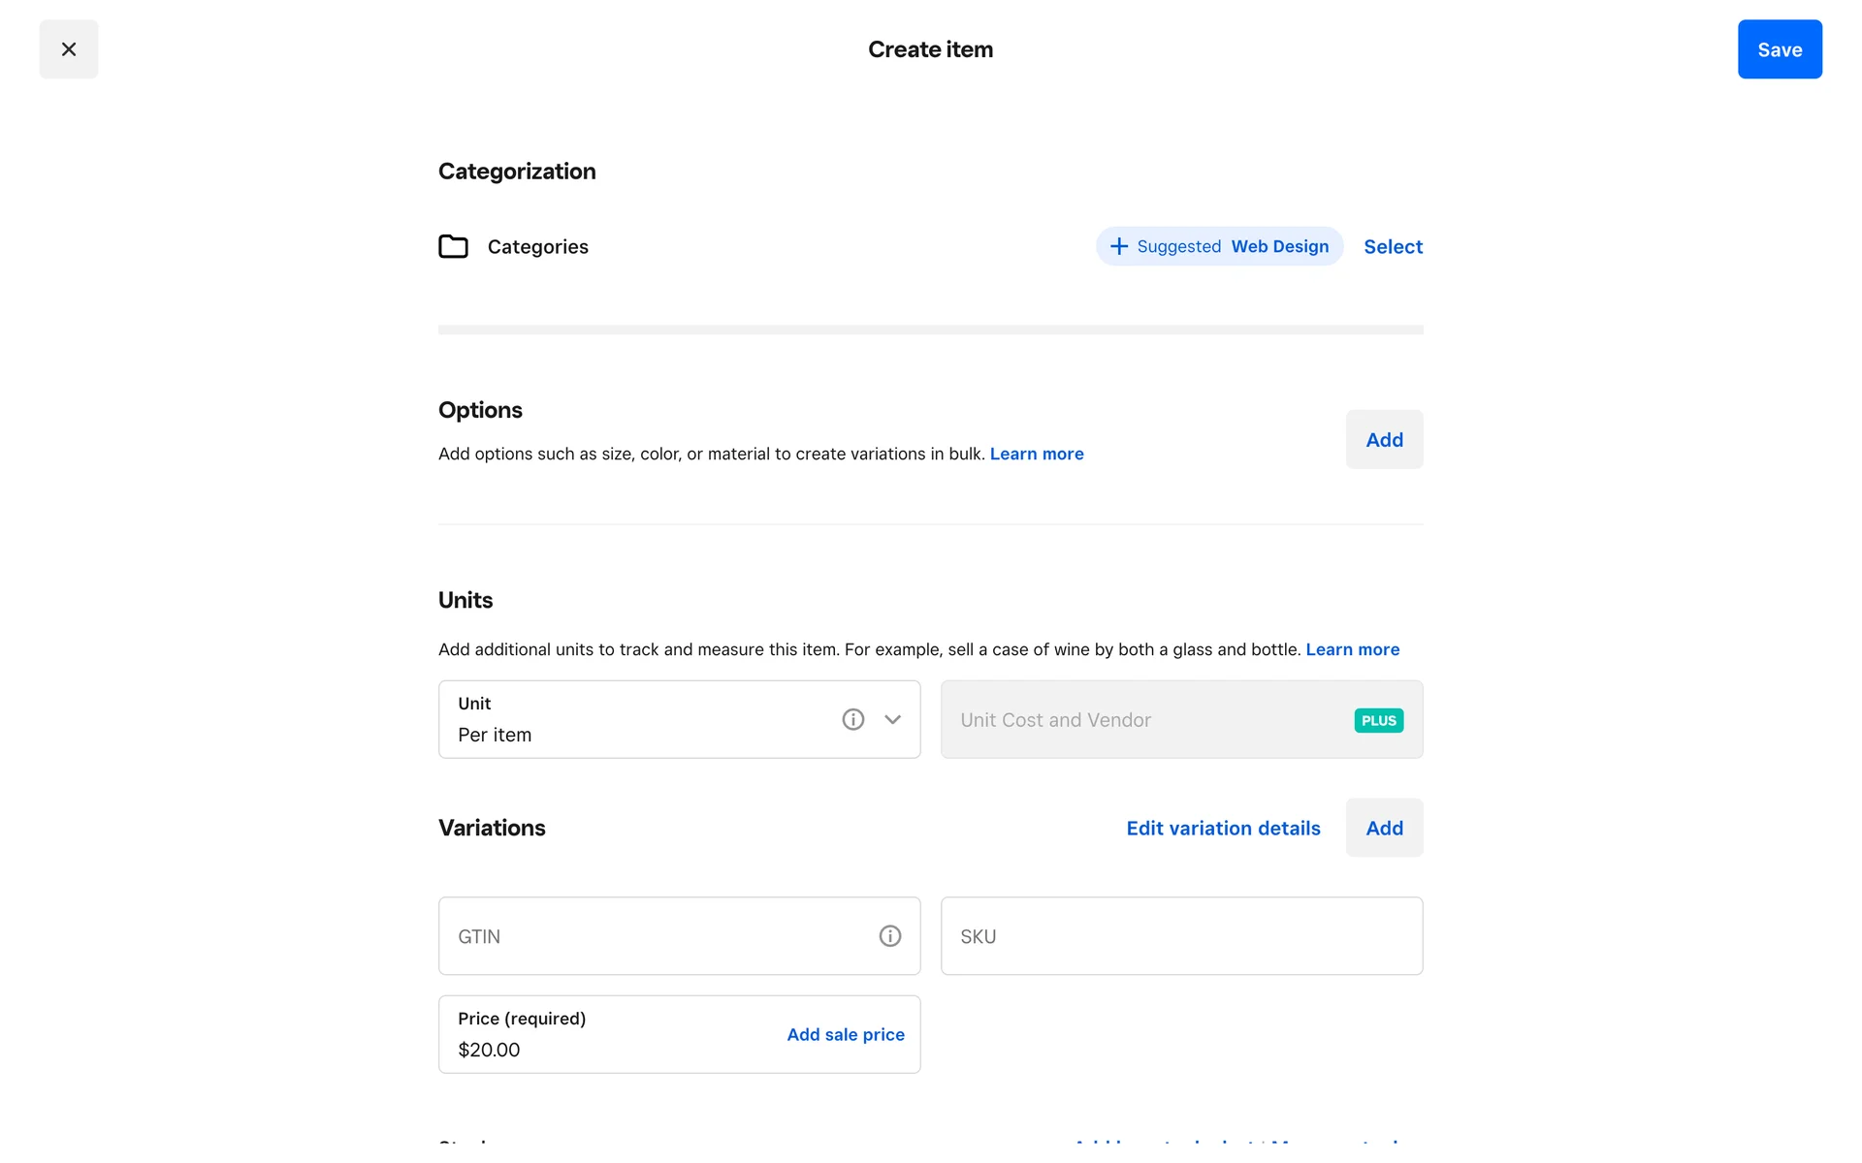
Task: Click Edit variation details
Action: [1223, 829]
